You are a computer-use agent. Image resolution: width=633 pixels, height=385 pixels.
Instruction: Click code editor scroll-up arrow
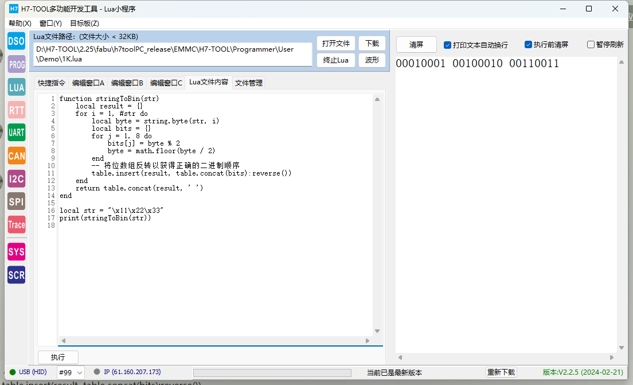377,99
